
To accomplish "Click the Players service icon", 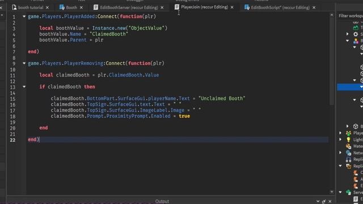I will pos(348,133).
